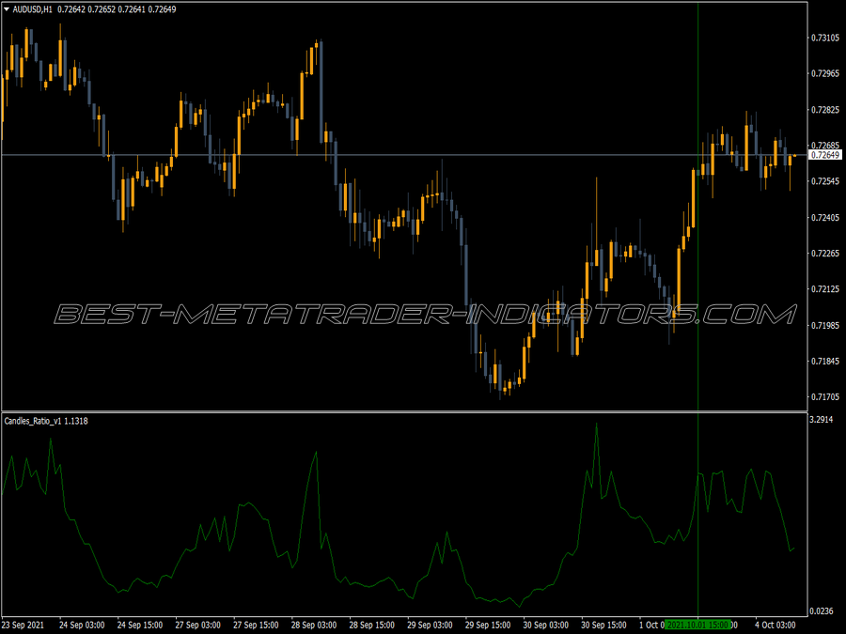Image resolution: width=846 pixels, height=634 pixels.
Task: Click the 0.73105 price scale label
Action: coord(825,38)
